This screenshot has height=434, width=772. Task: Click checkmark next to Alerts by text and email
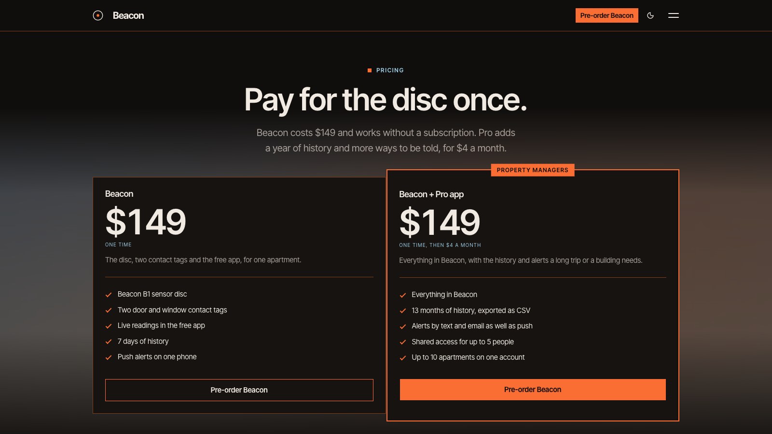403,326
